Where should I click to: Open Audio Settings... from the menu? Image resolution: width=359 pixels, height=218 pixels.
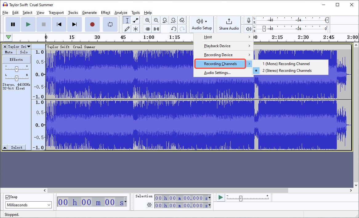coord(224,73)
